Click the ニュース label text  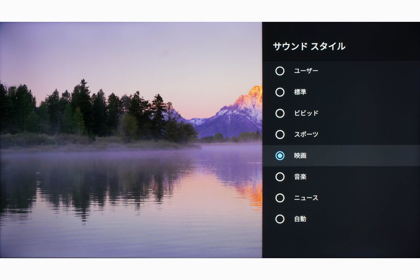click(x=306, y=198)
